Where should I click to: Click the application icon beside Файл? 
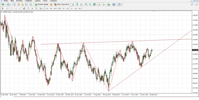[1, 1]
